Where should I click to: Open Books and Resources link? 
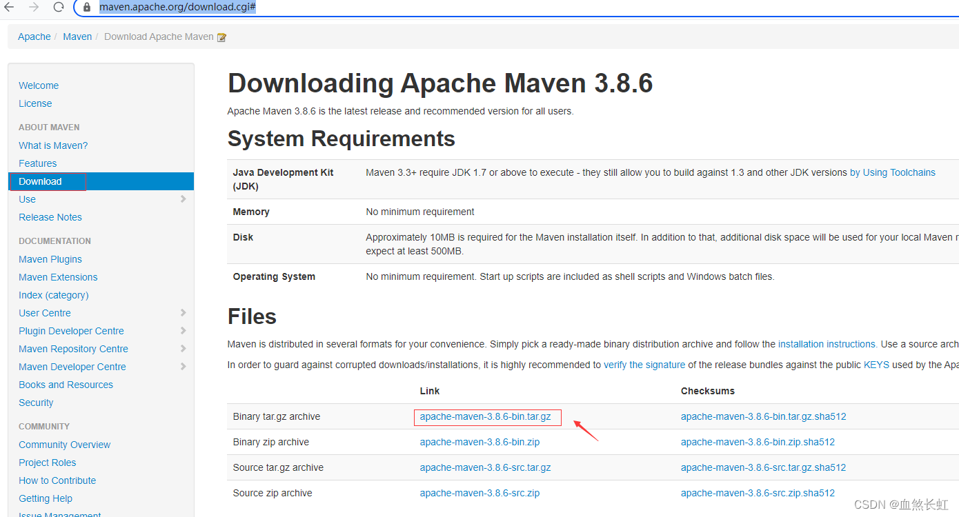[x=66, y=385]
